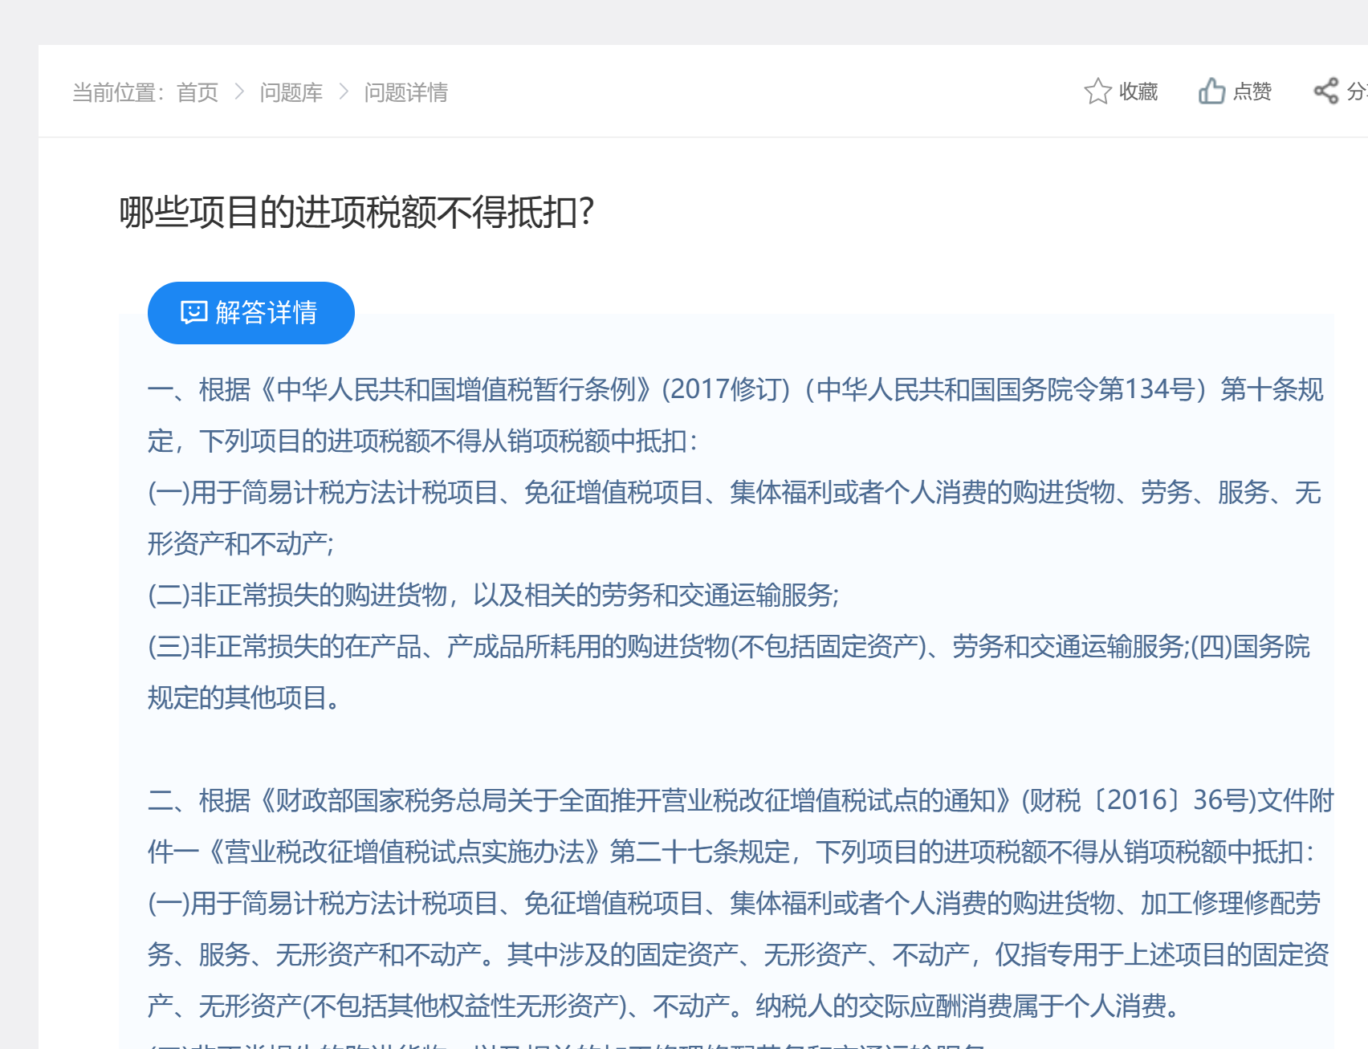Click the 当前位置 label in breadcrumb
The height and width of the screenshot is (1049, 1368).
(114, 93)
